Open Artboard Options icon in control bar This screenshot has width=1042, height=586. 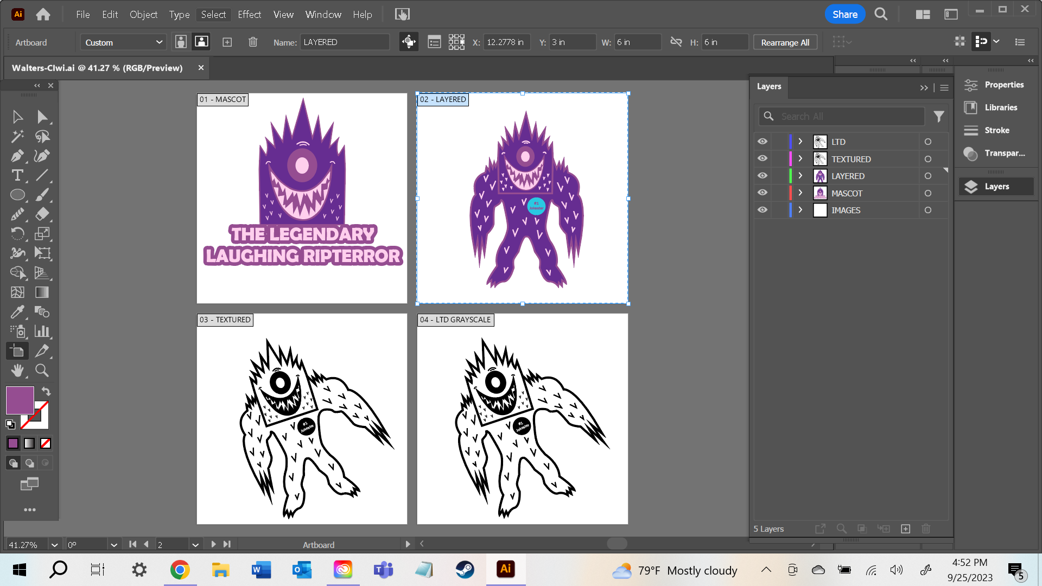434,42
